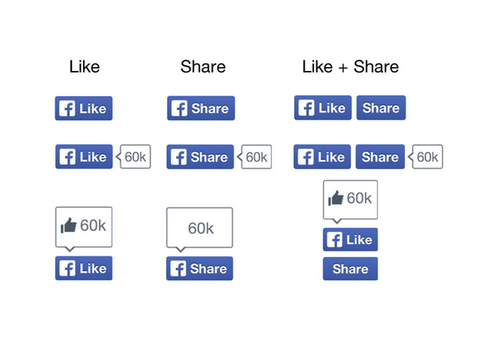This screenshot has width=489, height=339.
Task: Click the Share button in the Like + Share pair
Action: 381,108
